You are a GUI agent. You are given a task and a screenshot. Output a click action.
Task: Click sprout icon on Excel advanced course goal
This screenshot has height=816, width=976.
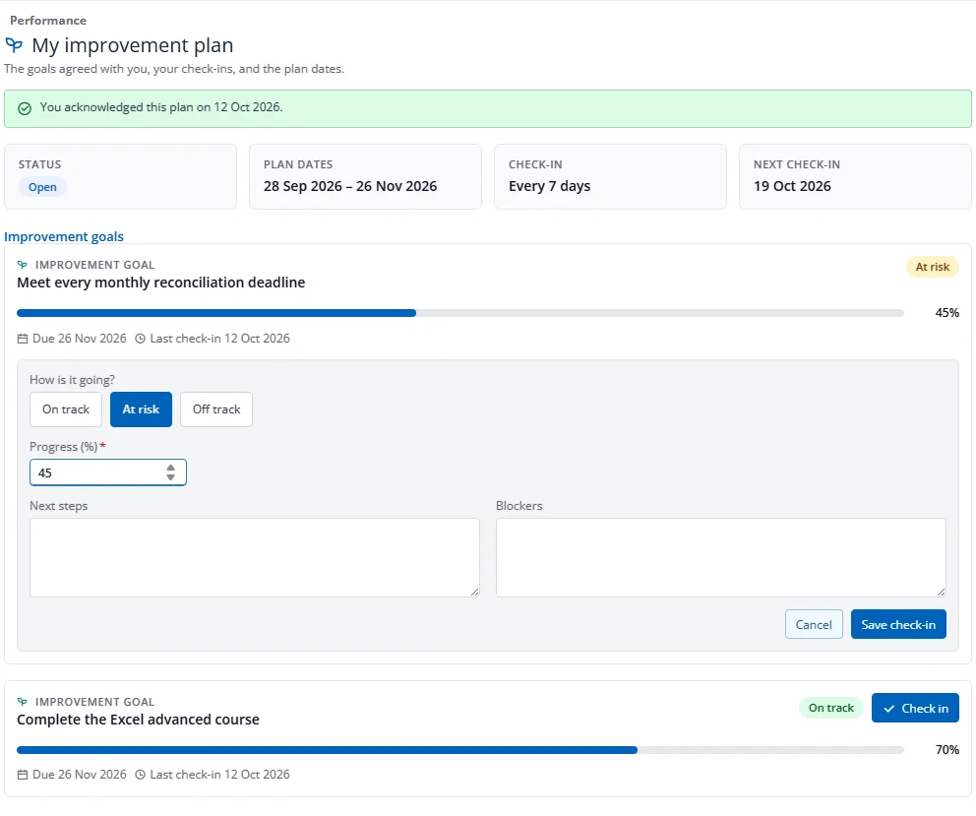23,702
